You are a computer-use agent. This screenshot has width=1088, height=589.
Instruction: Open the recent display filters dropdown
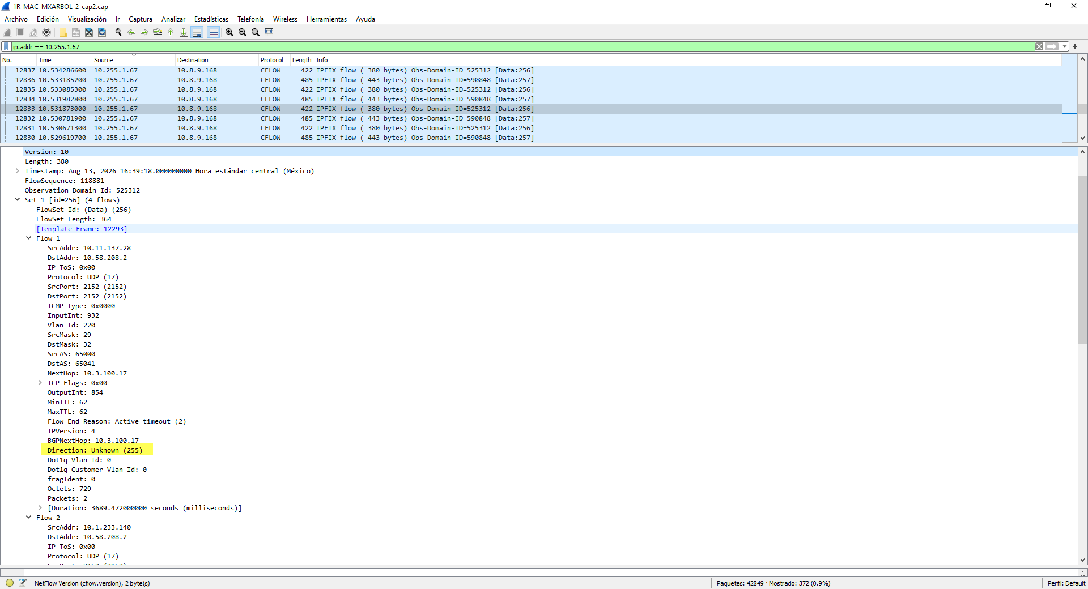(1065, 46)
